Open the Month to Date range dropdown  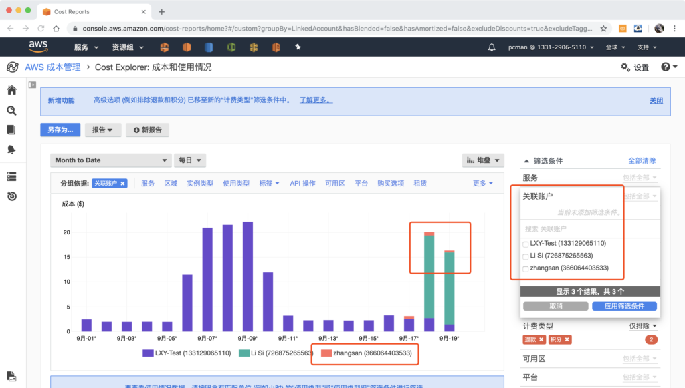[x=110, y=160]
